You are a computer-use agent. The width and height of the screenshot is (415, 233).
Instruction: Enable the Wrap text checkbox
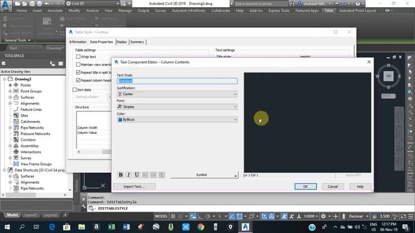(78, 56)
